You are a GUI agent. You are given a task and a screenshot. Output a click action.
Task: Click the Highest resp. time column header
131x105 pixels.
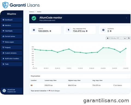pos(74,80)
